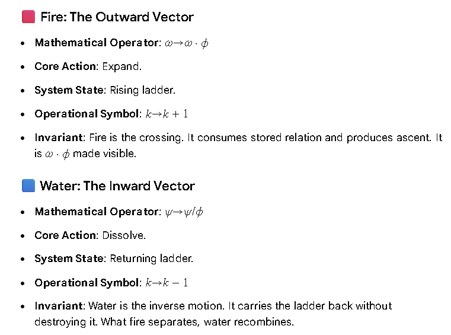Click the Fire 'Invariant' bold label
Screen dimensions: 451x335
[59, 138]
